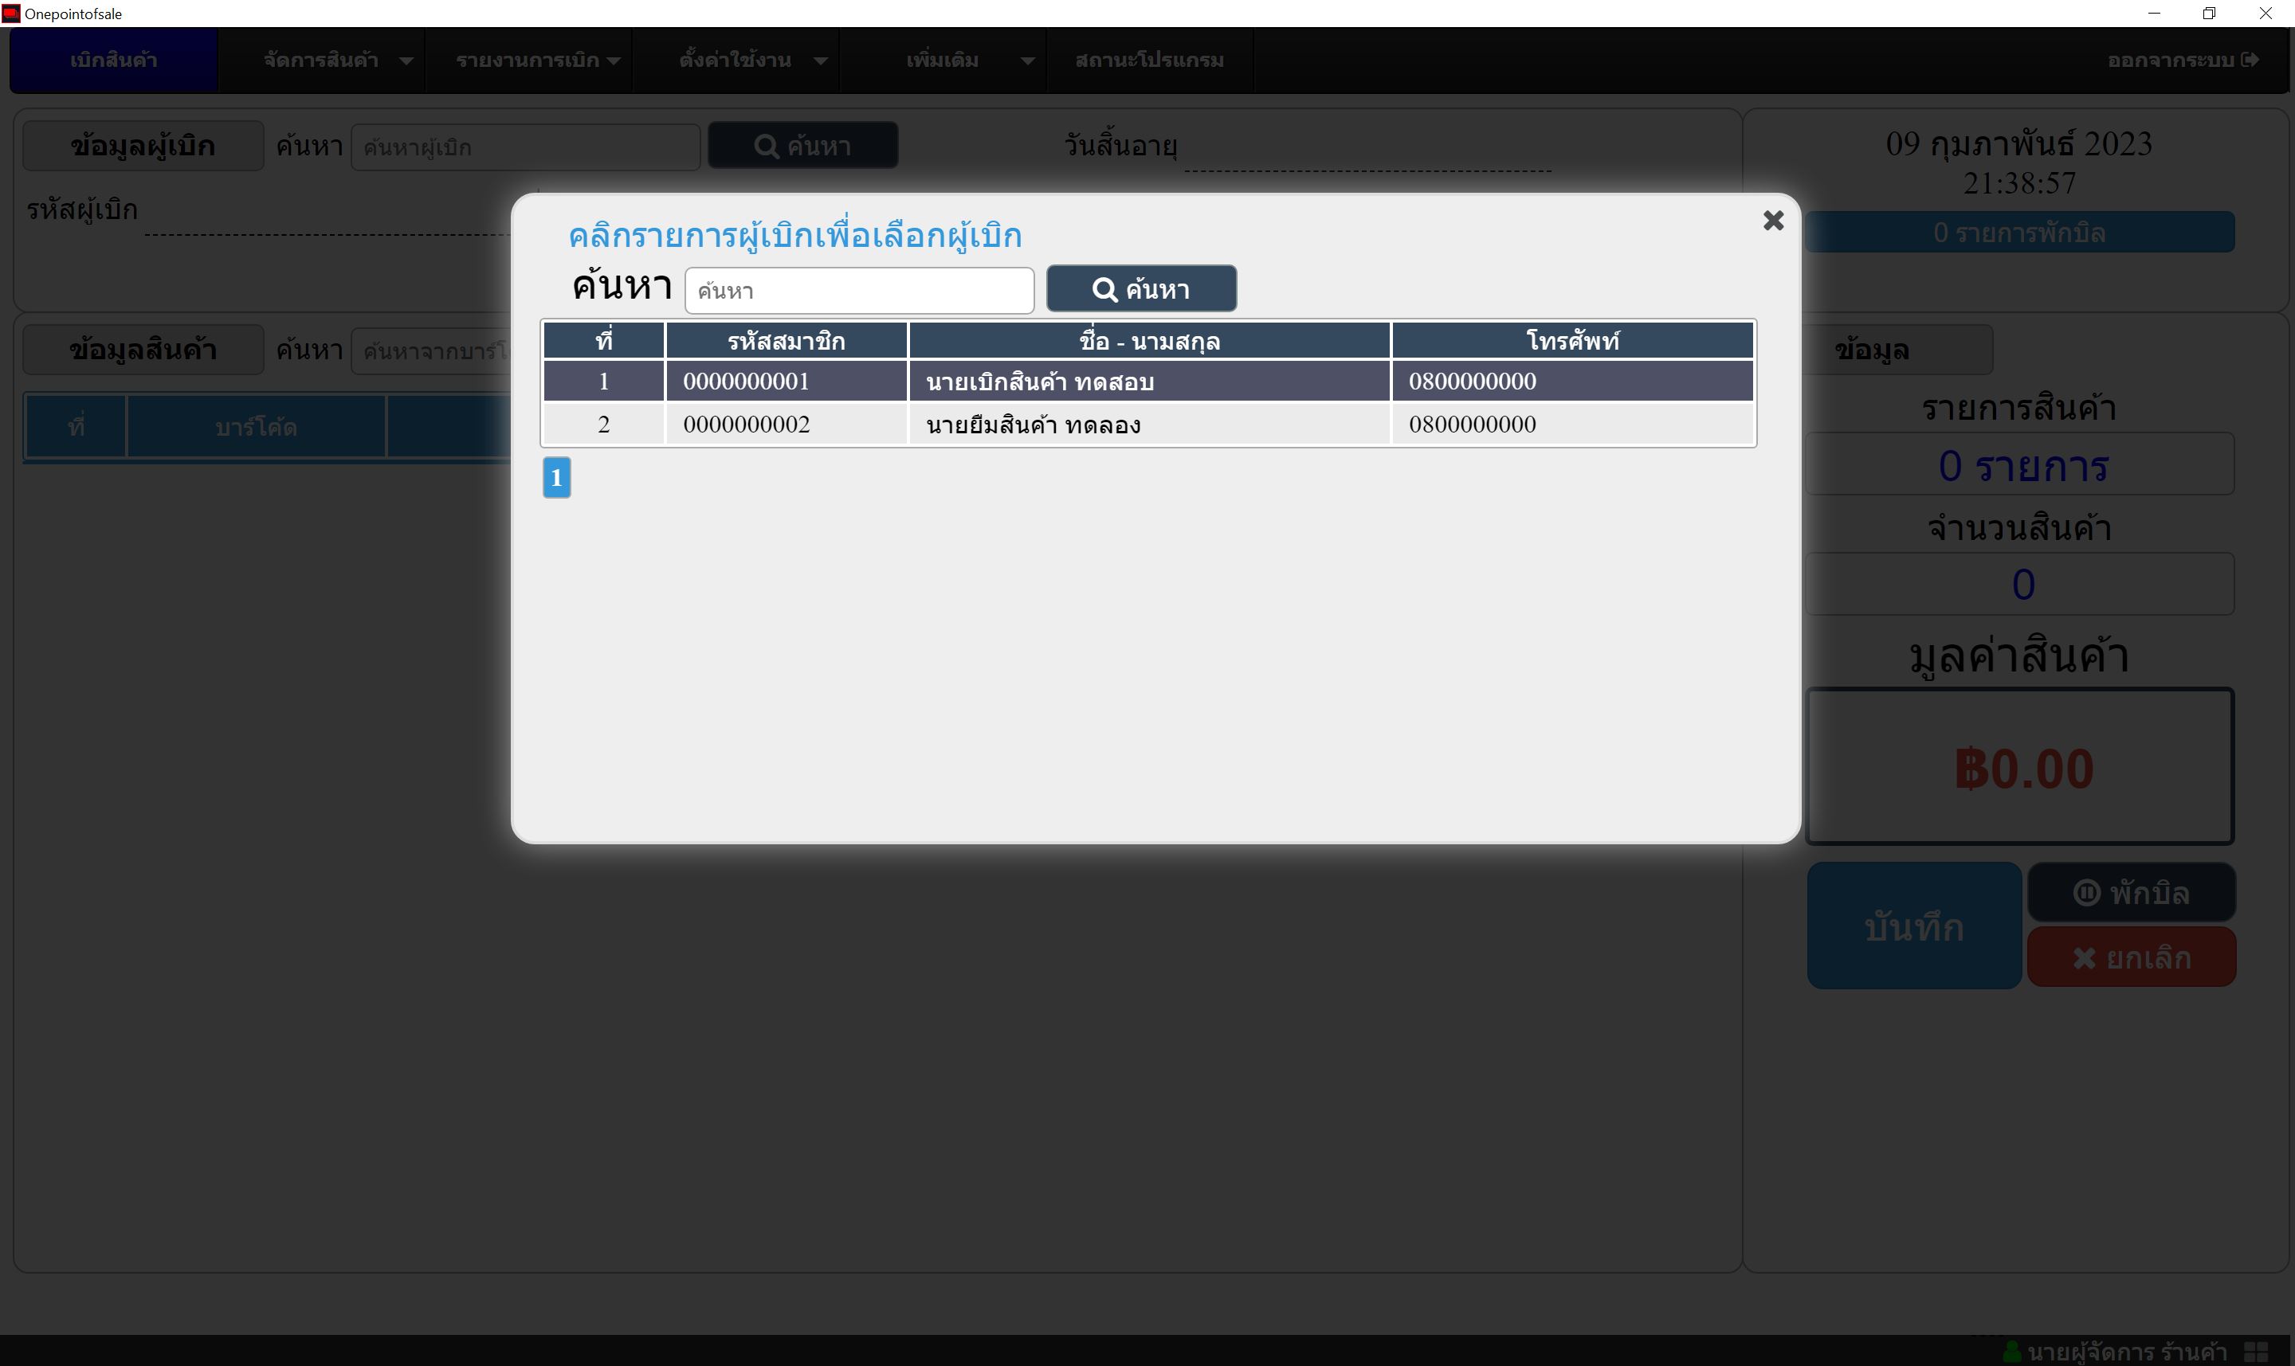Click the user icon in the status bar

2013,1352
